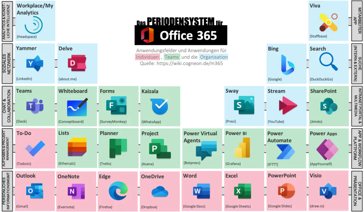
Task: Click the pink Individuen legend label
Action: pyautogui.click(x=147, y=57)
